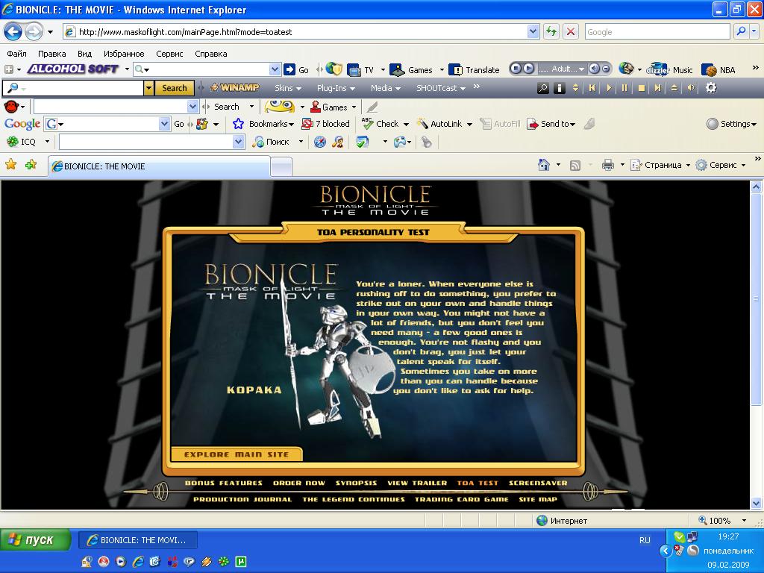Click the Winamp play button
Viewport: 764px width, 573px height.
point(609,88)
